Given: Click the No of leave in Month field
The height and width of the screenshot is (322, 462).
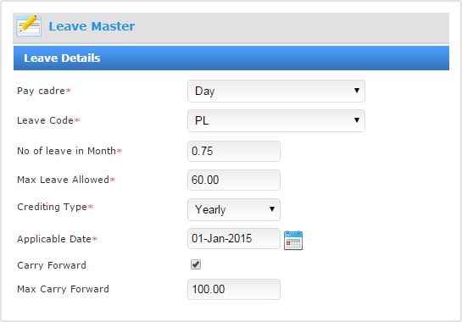Looking at the screenshot, I should tap(234, 151).
